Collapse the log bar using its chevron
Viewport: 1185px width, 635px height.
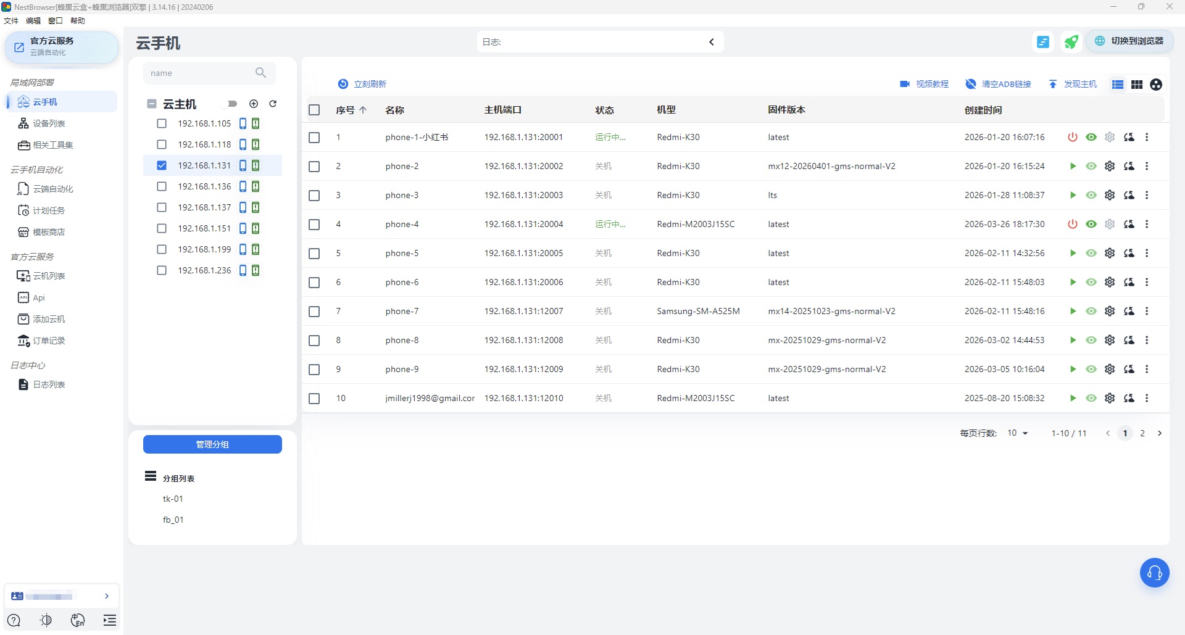pos(712,42)
